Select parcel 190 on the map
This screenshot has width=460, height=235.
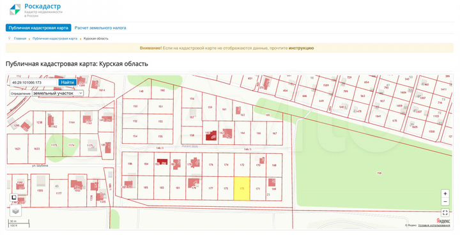coord(162,91)
